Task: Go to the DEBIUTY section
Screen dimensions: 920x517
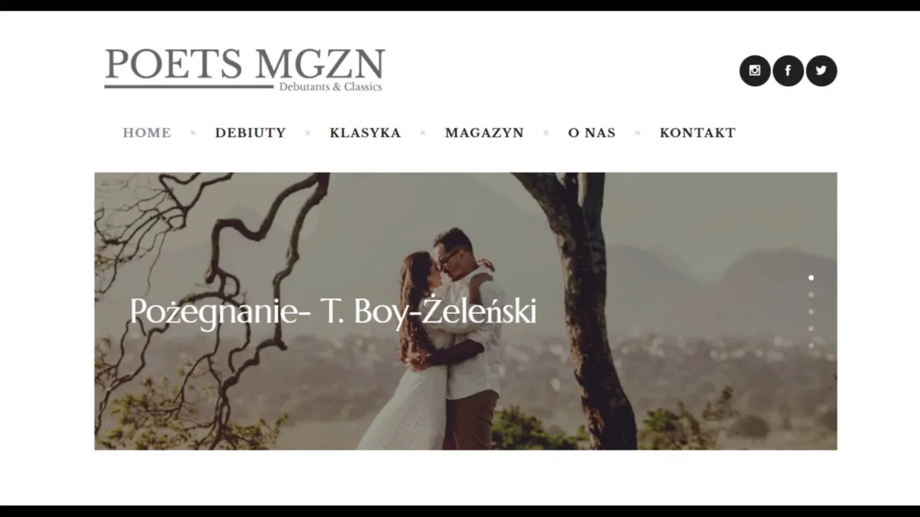Action: click(250, 133)
